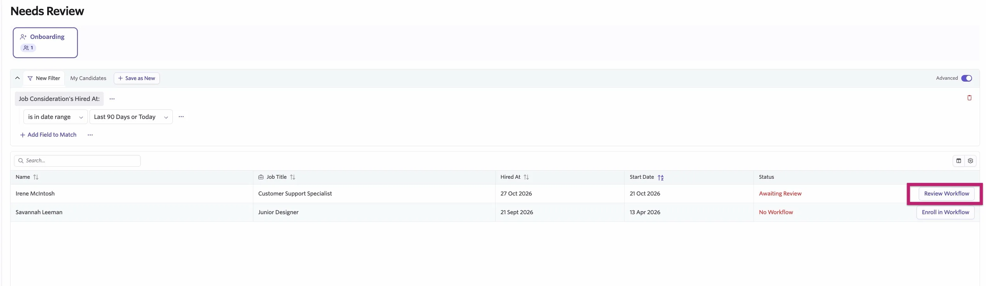This screenshot has height=286, width=986.
Task: Click Enroll in Workflow for Savannah Leeman
Action: (945, 212)
